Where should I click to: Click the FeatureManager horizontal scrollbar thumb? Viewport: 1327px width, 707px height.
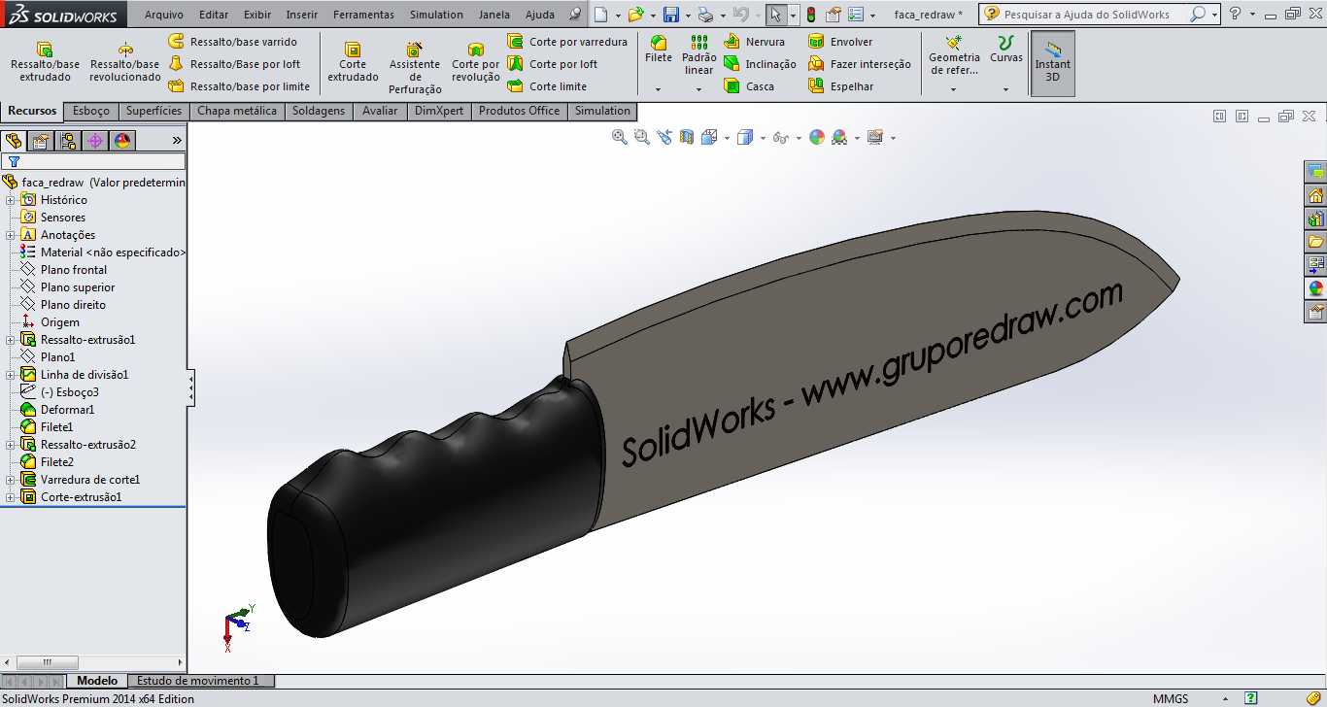click(47, 663)
